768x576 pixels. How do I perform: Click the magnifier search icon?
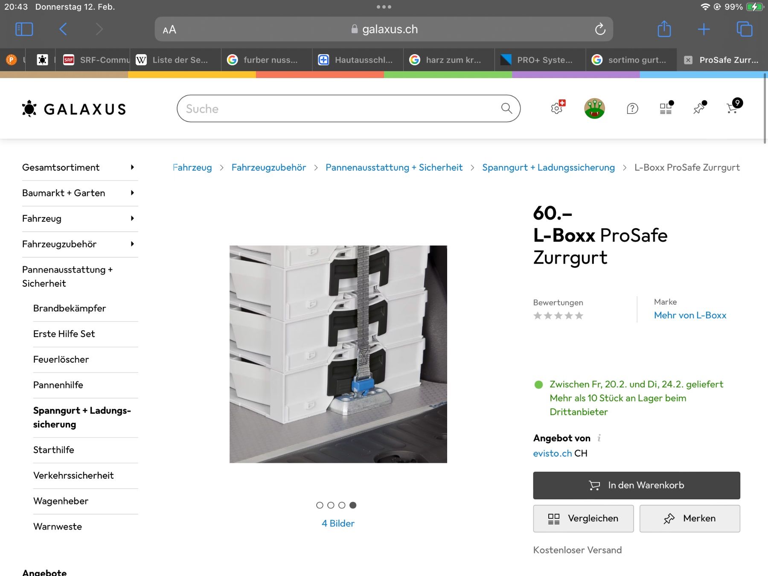point(506,108)
